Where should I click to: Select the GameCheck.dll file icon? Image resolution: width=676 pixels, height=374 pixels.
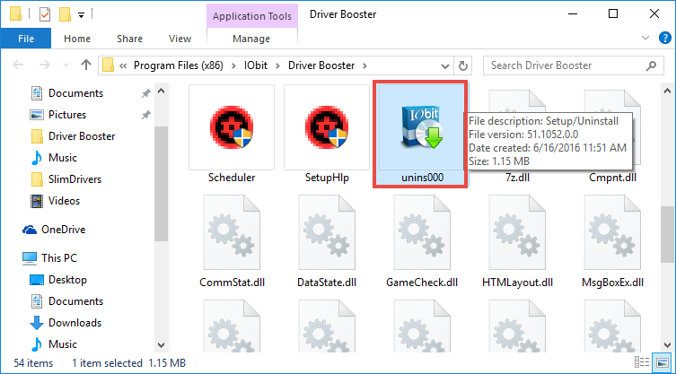tap(422, 232)
